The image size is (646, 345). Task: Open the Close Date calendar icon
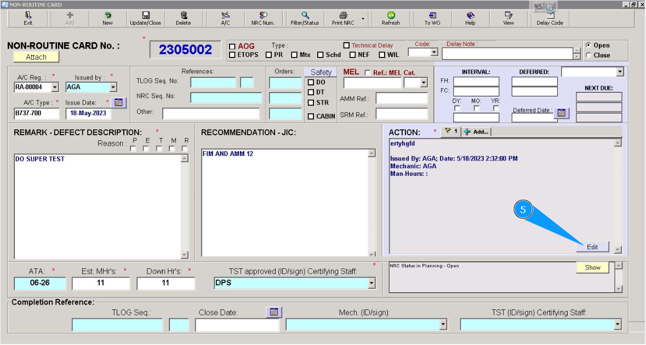point(274,312)
